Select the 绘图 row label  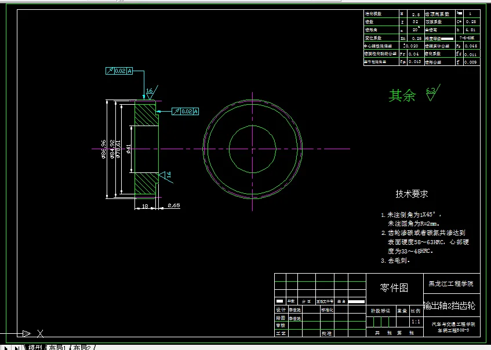coord(281,318)
